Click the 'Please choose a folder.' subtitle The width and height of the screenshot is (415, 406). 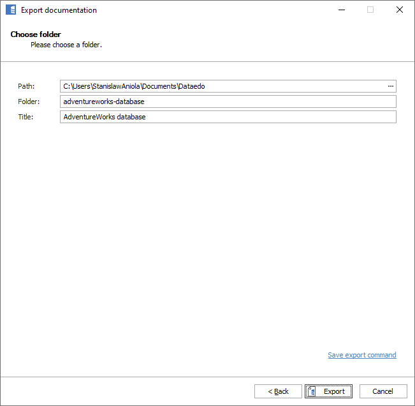click(66, 45)
